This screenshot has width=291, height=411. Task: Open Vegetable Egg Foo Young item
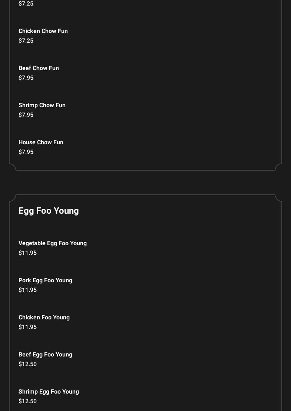tap(53, 243)
